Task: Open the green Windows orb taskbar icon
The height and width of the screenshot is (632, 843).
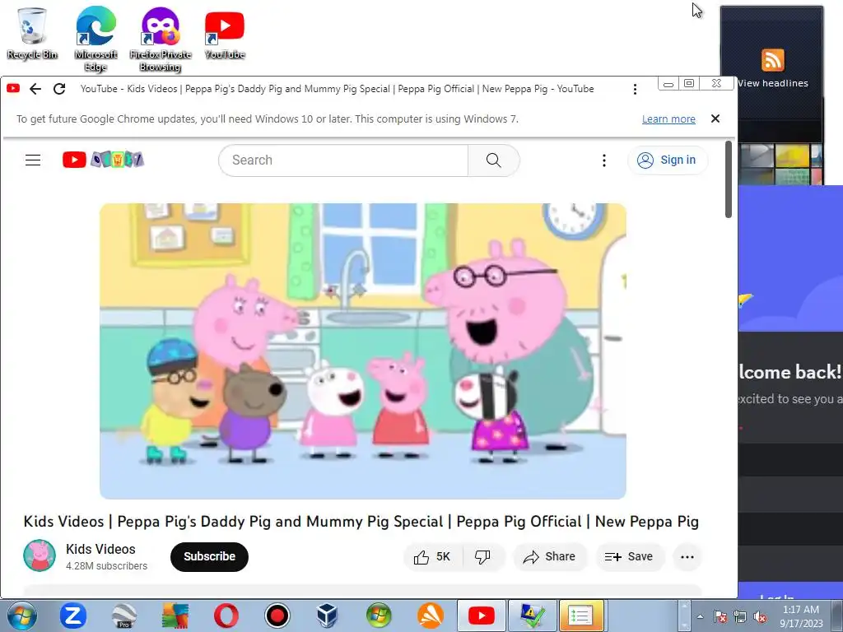Action: point(379,616)
